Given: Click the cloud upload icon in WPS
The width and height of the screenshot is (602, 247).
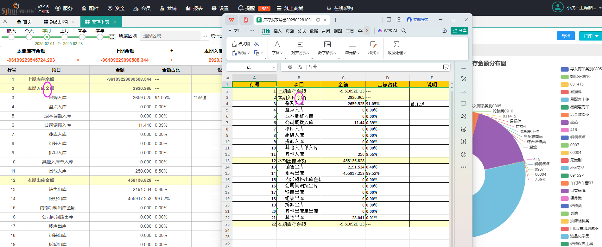Looking at the screenshot, I should (x=444, y=31).
